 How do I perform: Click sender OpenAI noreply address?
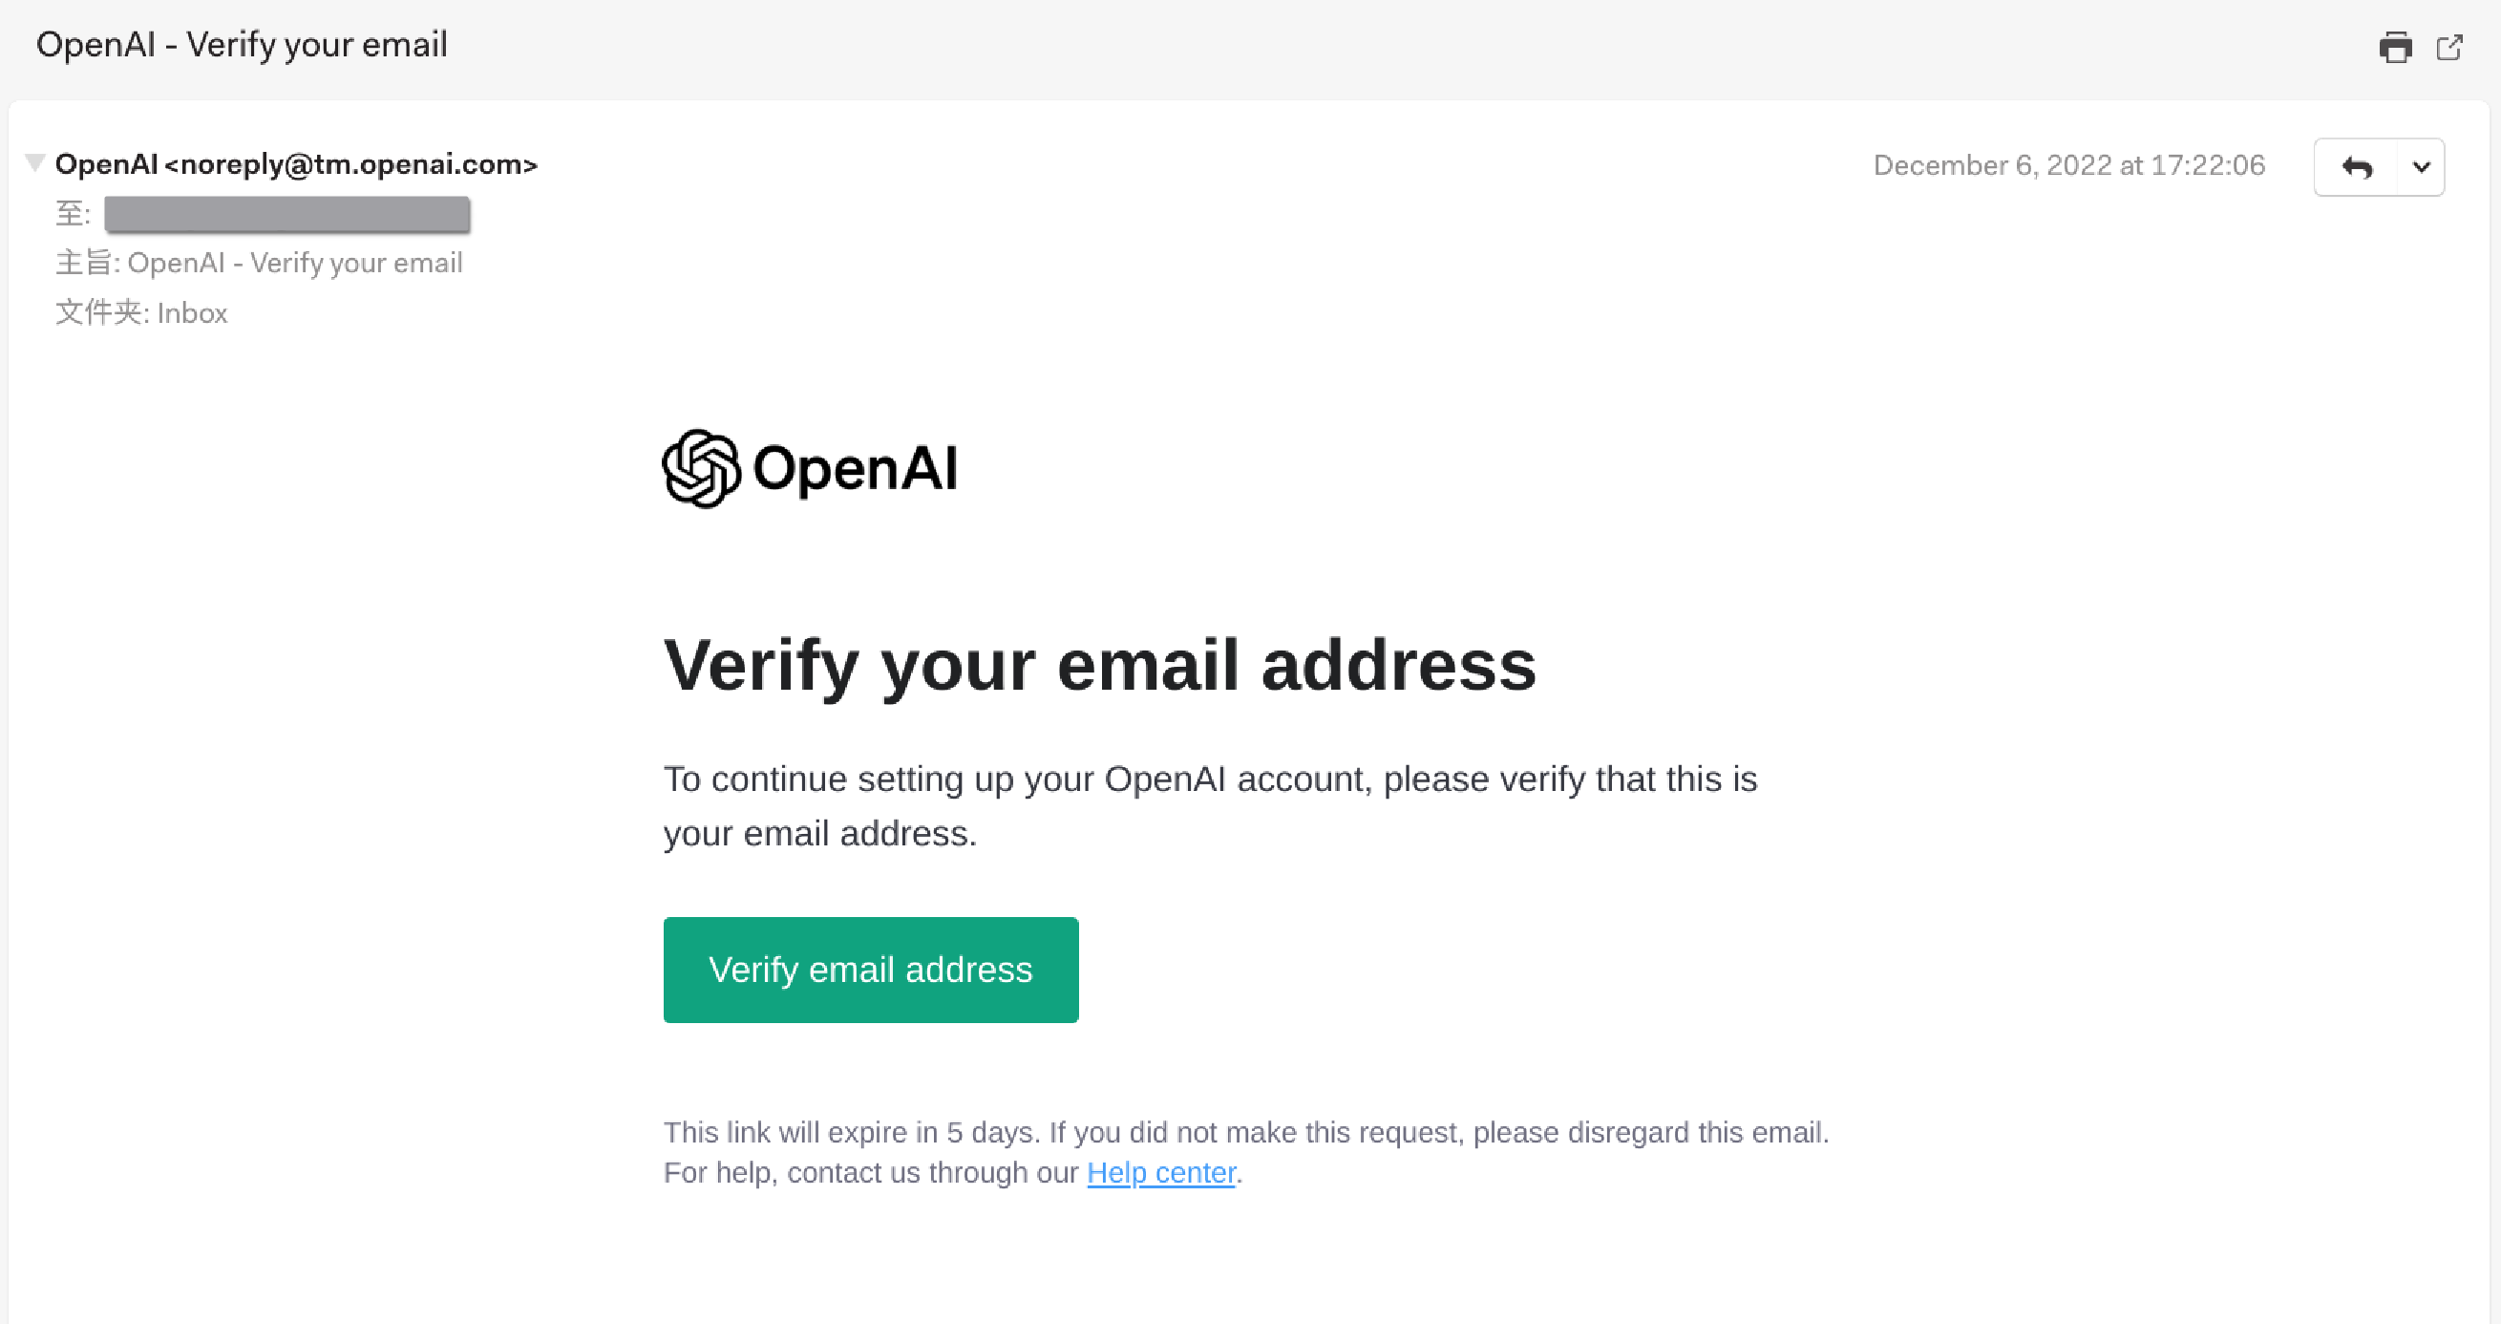[296, 164]
